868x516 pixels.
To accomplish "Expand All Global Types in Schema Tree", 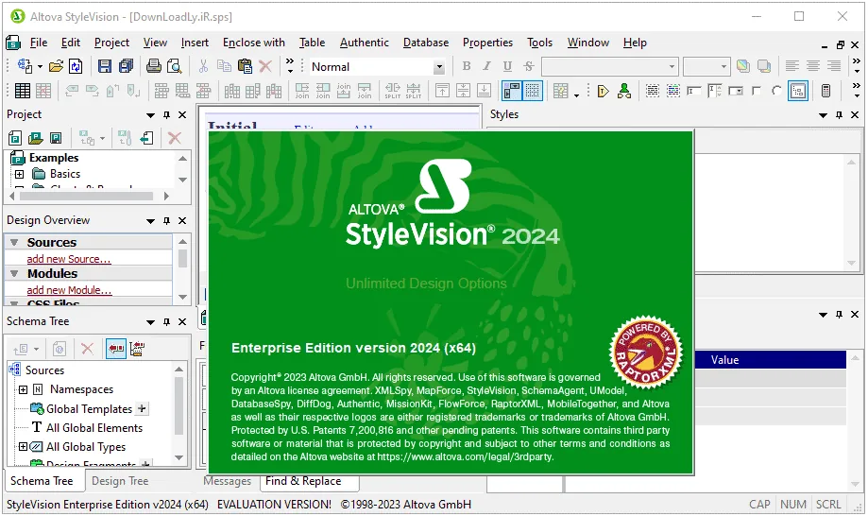I will pyautogui.click(x=24, y=447).
